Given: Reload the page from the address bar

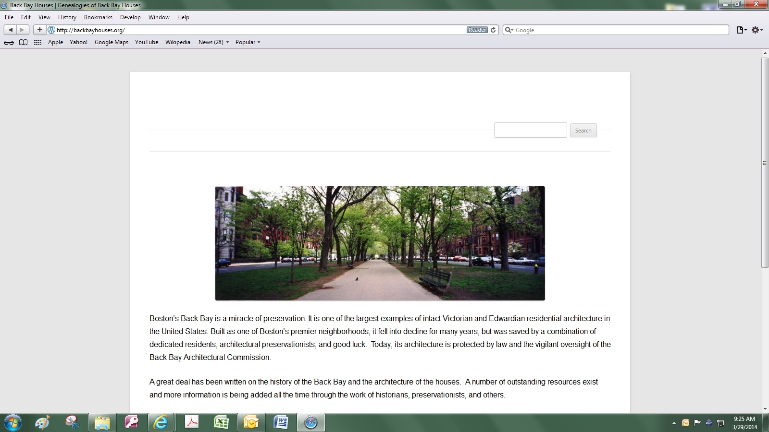Looking at the screenshot, I should 493,30.
